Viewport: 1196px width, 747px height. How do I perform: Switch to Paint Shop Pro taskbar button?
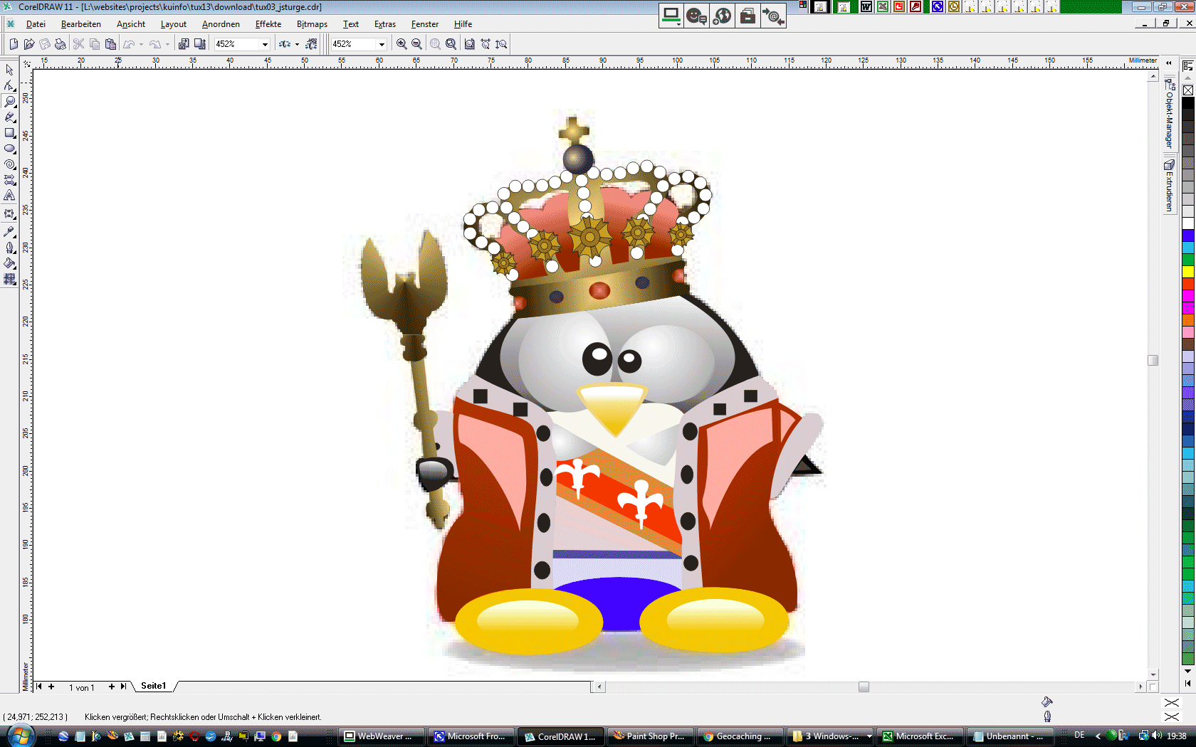coord(651,736)
